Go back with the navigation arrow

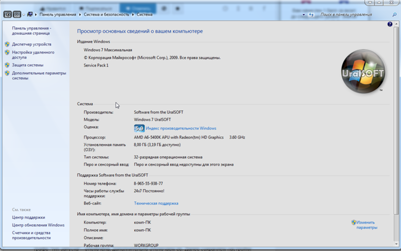coord(8,15)
